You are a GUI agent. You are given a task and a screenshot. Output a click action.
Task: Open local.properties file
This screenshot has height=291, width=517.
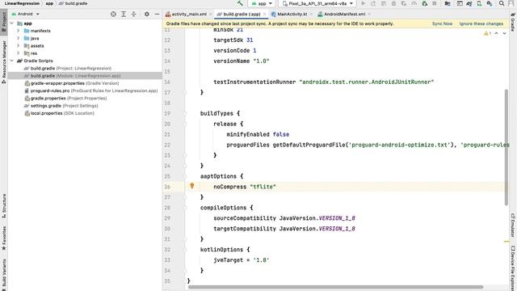coord(59,113)
